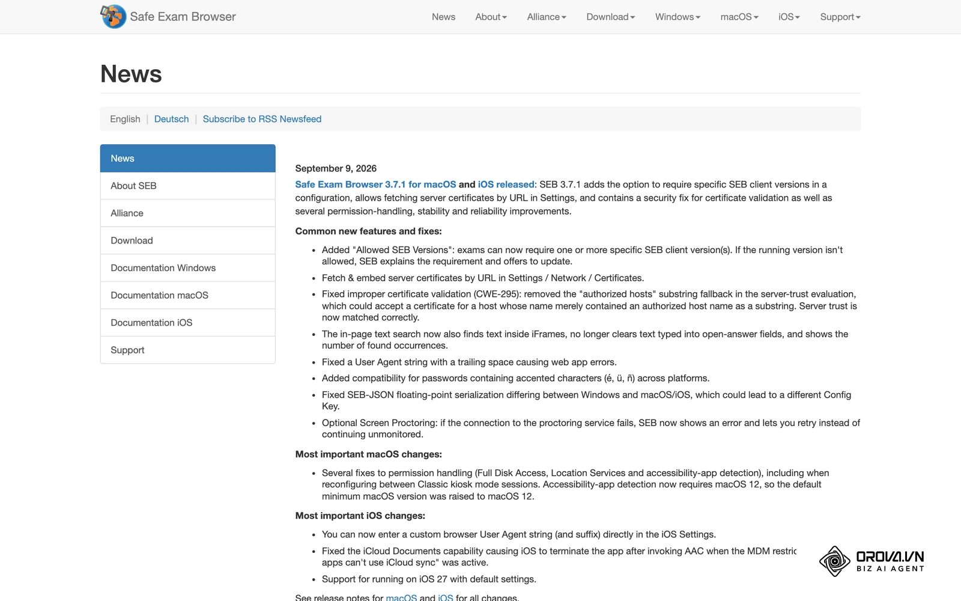Click the accented characters passwords bullet
Screen dimensions: 961x601
pos(515,379)
